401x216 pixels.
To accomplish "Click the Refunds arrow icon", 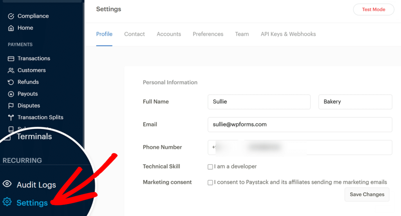I will tap(11, 82).
